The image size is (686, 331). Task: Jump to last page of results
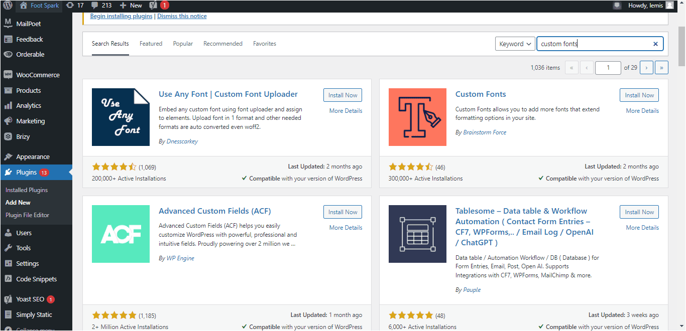click(x=662, y=68)
